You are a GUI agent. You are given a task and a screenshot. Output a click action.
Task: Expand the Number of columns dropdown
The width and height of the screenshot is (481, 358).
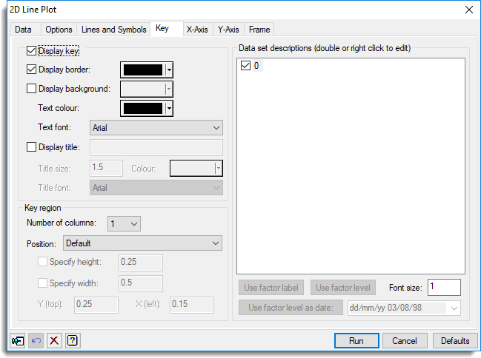point(124,223)
